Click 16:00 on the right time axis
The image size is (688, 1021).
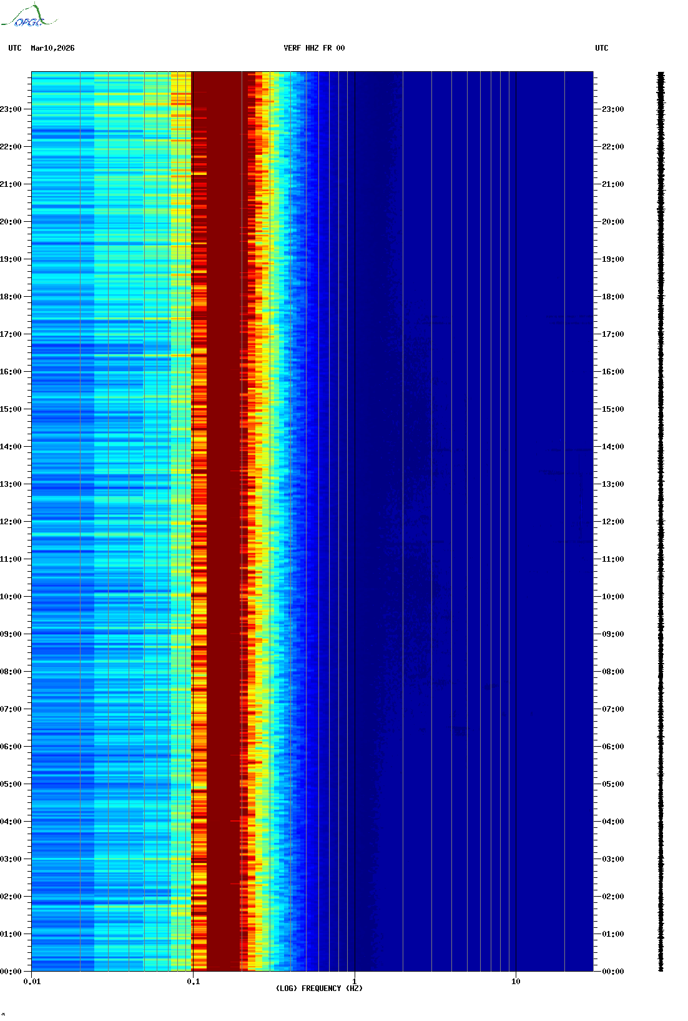[x=613, y=372]
